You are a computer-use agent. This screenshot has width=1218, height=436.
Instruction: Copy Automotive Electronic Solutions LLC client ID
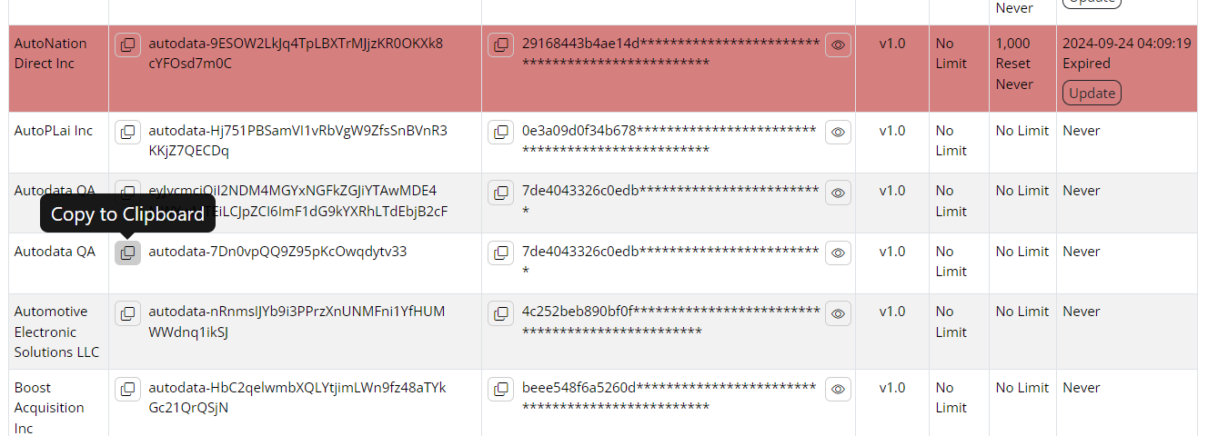point(128,312)
